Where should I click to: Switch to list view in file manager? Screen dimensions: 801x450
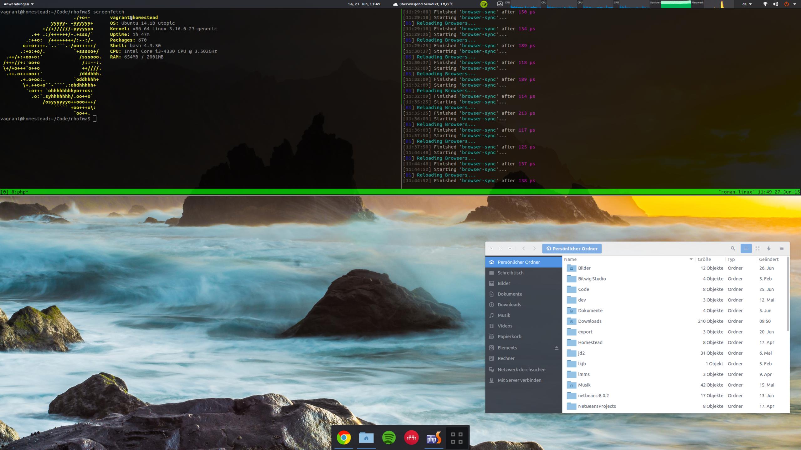[x=746, y=248]
